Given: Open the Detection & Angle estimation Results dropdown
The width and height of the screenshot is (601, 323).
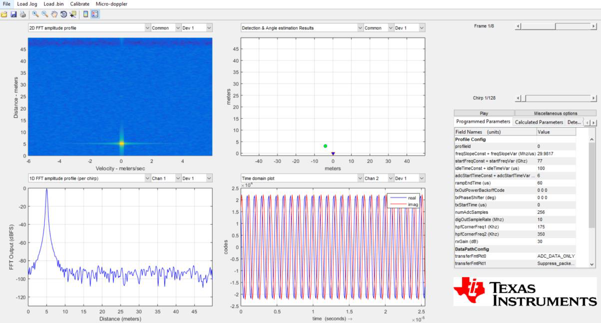Looking at the screenshot, I should (302, 28).
